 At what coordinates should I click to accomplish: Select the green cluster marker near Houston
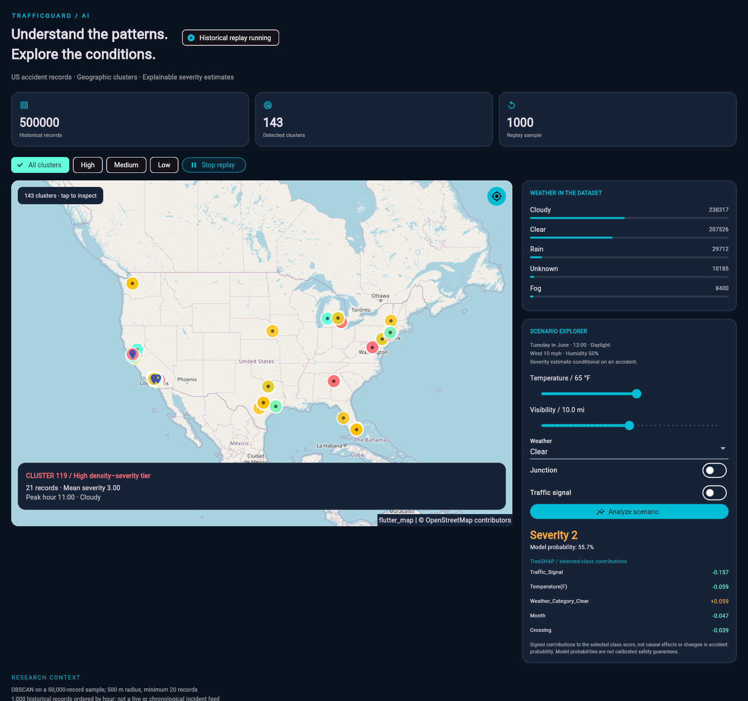pyautogui.click(x=276, y=406)
